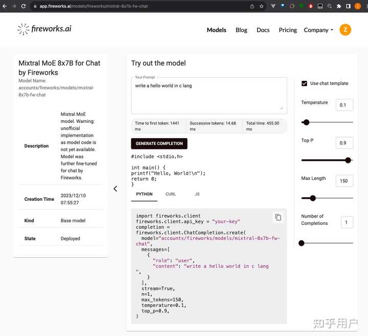Image resolution: width=368 pixels, height=336 pixels.
Task: Open the Docs link in navigation
Action: coord(263,30)
